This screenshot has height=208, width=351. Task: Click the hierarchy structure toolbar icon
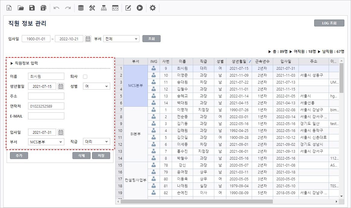(104, 8)
